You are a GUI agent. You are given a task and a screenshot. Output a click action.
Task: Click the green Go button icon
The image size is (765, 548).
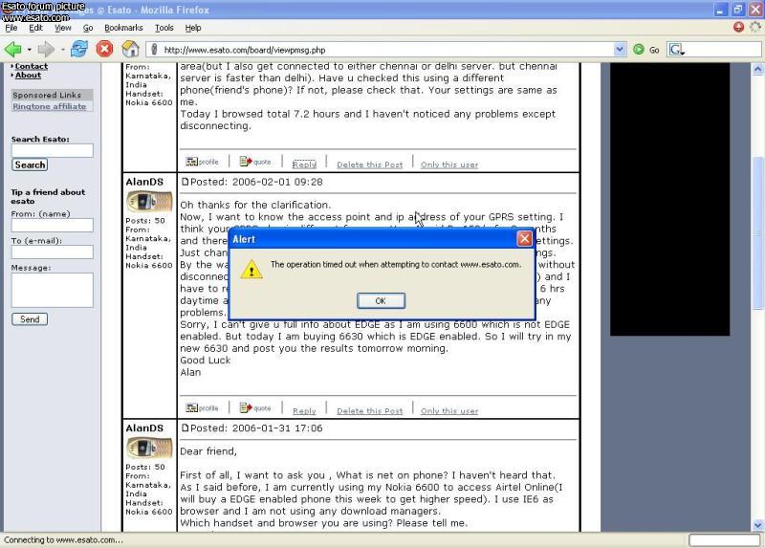pos(638,50)
